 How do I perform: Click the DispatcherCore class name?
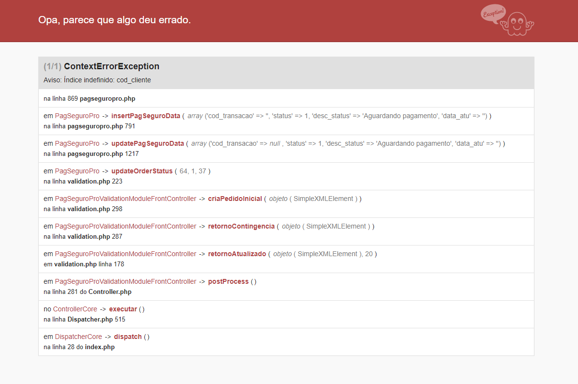point(78,337)
